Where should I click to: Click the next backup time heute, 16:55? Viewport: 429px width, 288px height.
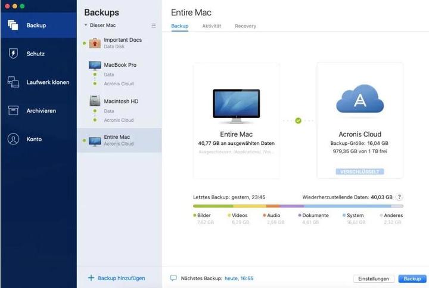tap(239, 278)
